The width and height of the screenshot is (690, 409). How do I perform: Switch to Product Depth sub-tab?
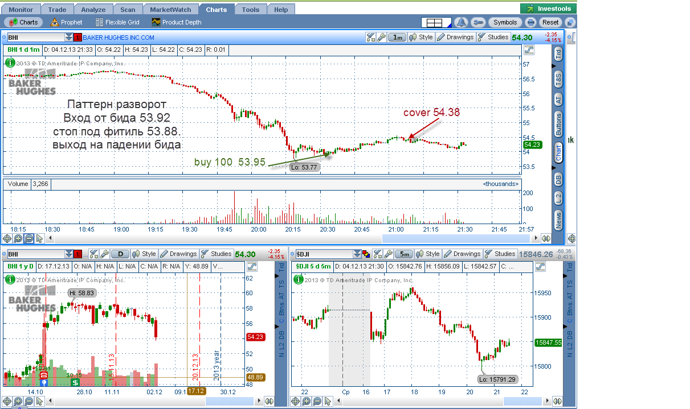(x=177, y=22)
